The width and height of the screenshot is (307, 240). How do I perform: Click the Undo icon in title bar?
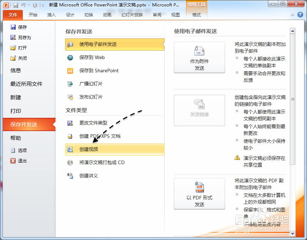[23, 5]
